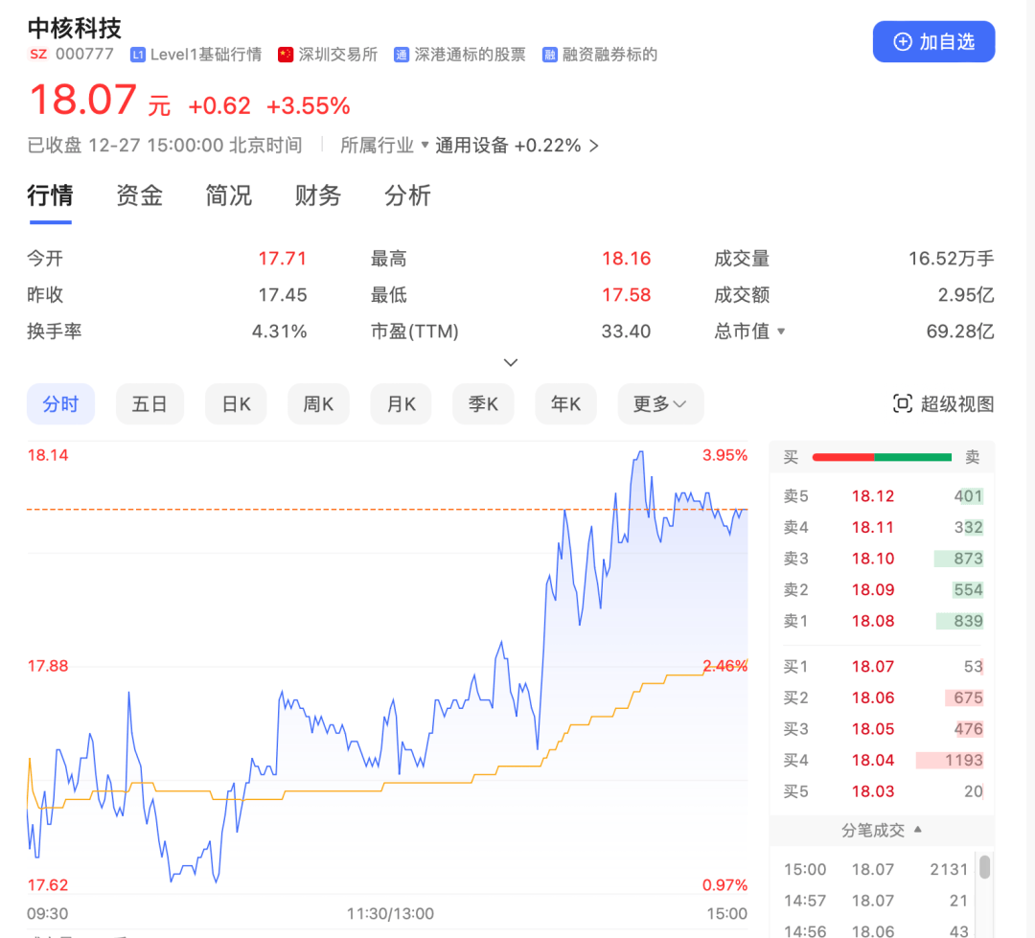Image resolution: width=1035 pixels, height=938 pixels.
Task: Collapse quote details with the down chevron
Action: point(510,362)
